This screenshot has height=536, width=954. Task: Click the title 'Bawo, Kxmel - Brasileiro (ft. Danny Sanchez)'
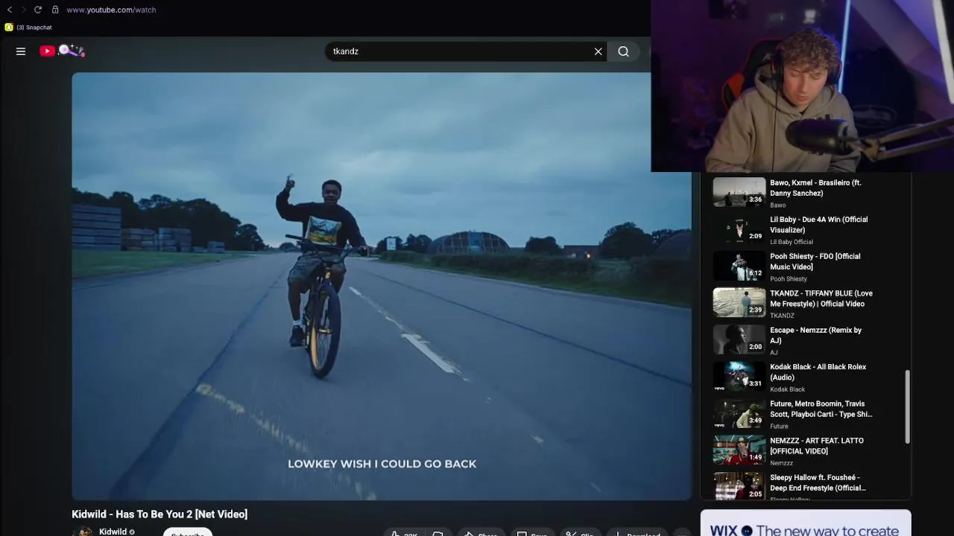coord(815,188)
